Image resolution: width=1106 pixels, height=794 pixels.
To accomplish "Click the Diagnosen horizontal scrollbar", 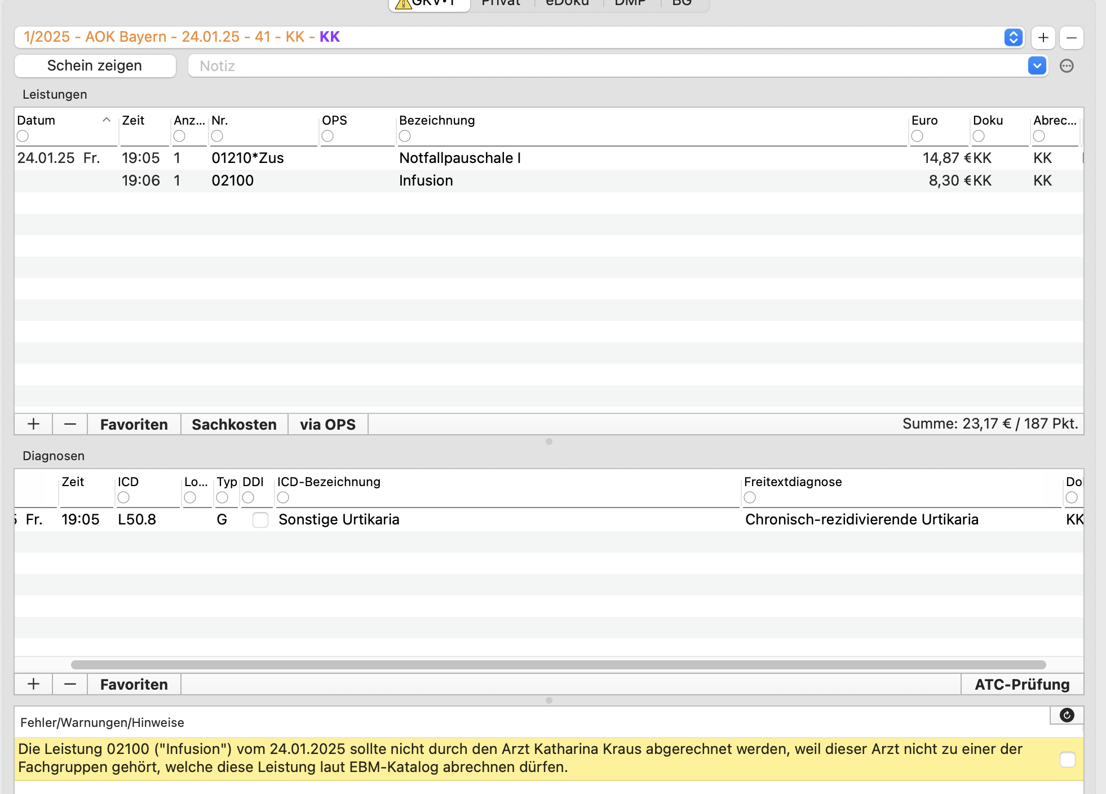I will coord(558,664).
